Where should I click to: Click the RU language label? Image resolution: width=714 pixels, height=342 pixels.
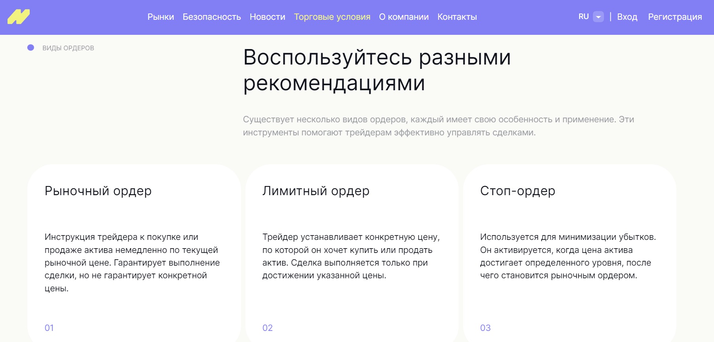tap(584, 17)
